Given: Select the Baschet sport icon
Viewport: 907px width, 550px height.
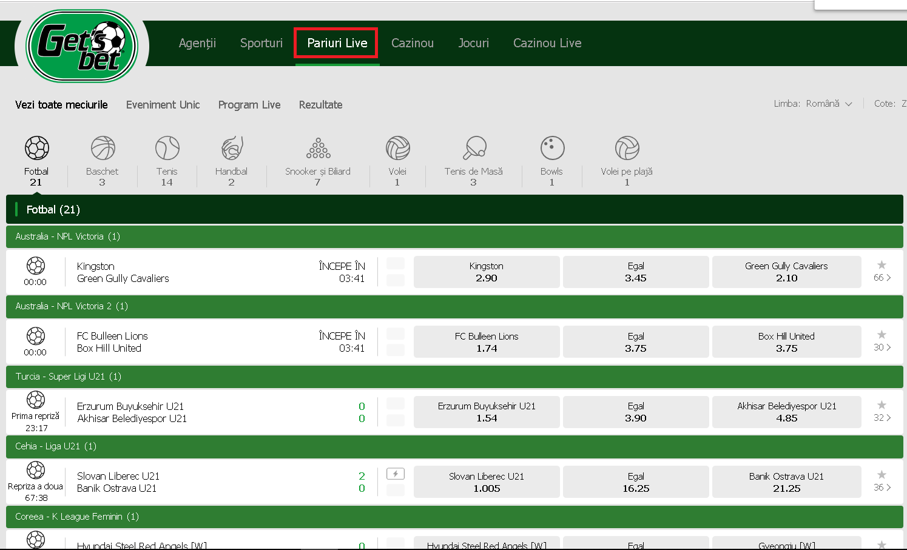Looking at the screenshot, I should coord(103,148).
